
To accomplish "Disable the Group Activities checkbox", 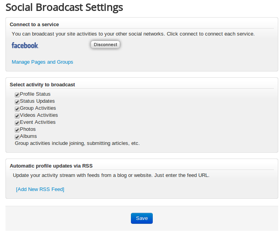I will pyautogui.click(x=17, y=109).
